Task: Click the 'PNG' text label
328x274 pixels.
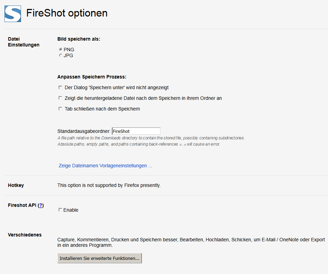Action: (x=69, y=50)
